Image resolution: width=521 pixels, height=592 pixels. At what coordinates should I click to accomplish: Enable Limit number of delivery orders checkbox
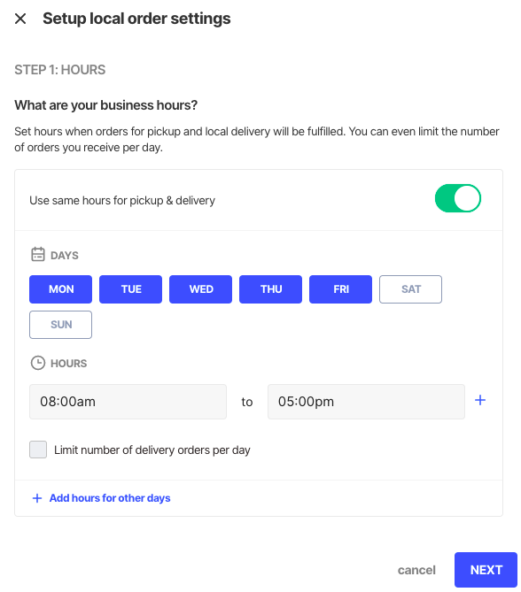[x=38, y=450]
